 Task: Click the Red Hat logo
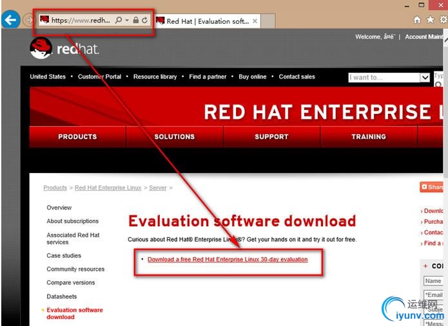click(x=64, y=48)
